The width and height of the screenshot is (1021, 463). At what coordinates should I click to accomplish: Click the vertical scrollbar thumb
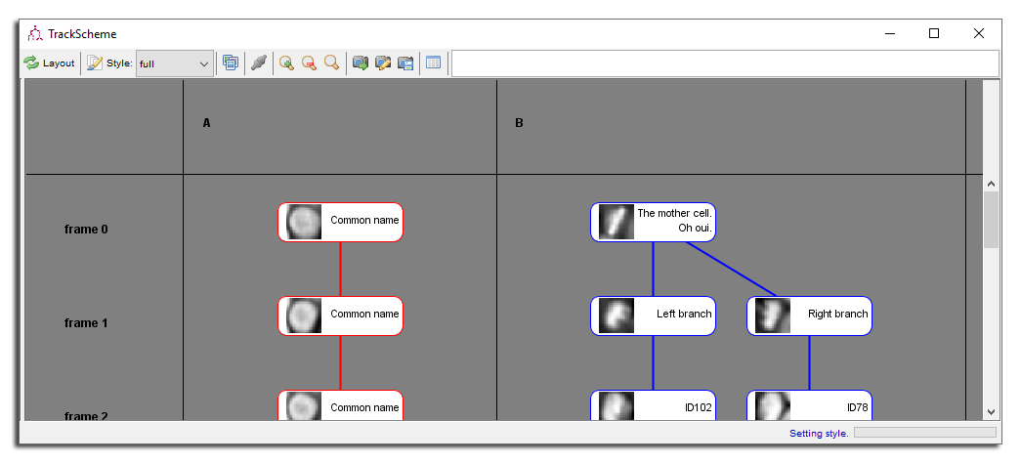(991, 220)
